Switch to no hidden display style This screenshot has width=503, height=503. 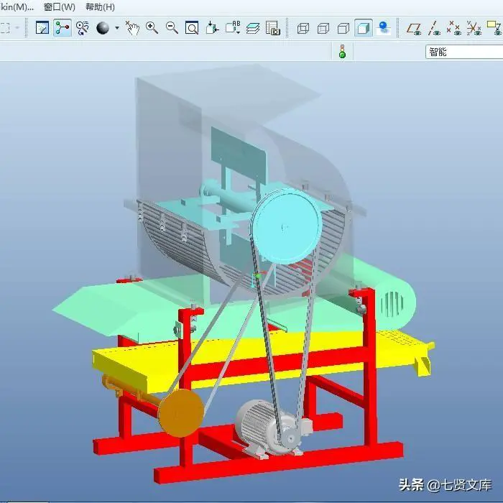point(343,28)
